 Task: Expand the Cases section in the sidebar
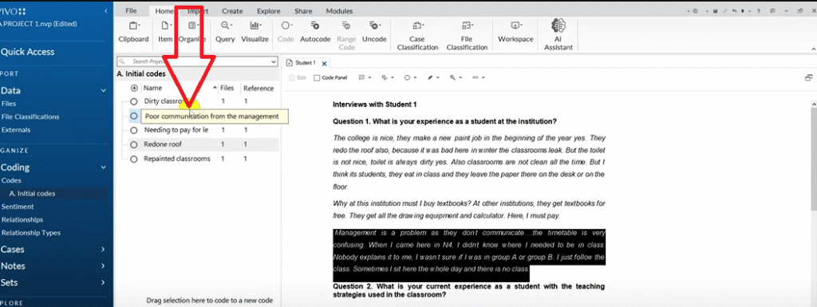(104, 250)
